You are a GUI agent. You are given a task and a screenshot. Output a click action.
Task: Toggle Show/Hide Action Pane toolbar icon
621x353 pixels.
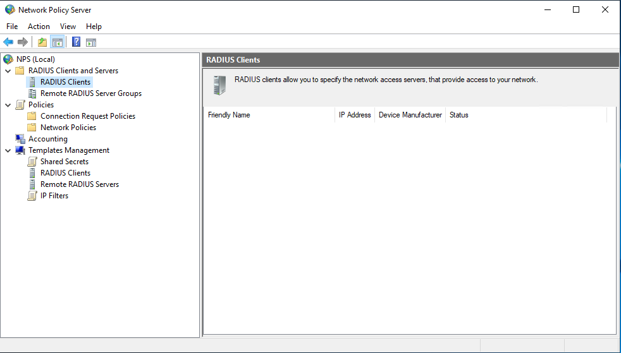point(91,42)
